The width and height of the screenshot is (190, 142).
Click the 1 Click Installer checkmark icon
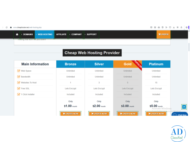tap(18, 94)
